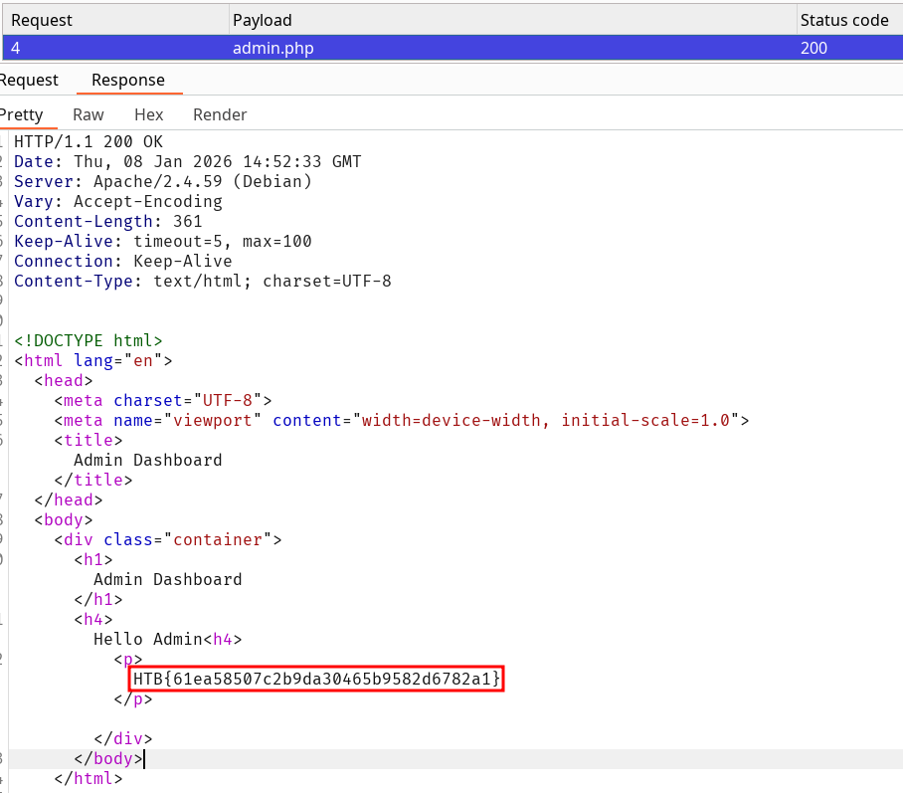903x793 pixels.
Task: Click the meta viewport tag line
Action: coord(402,421)
